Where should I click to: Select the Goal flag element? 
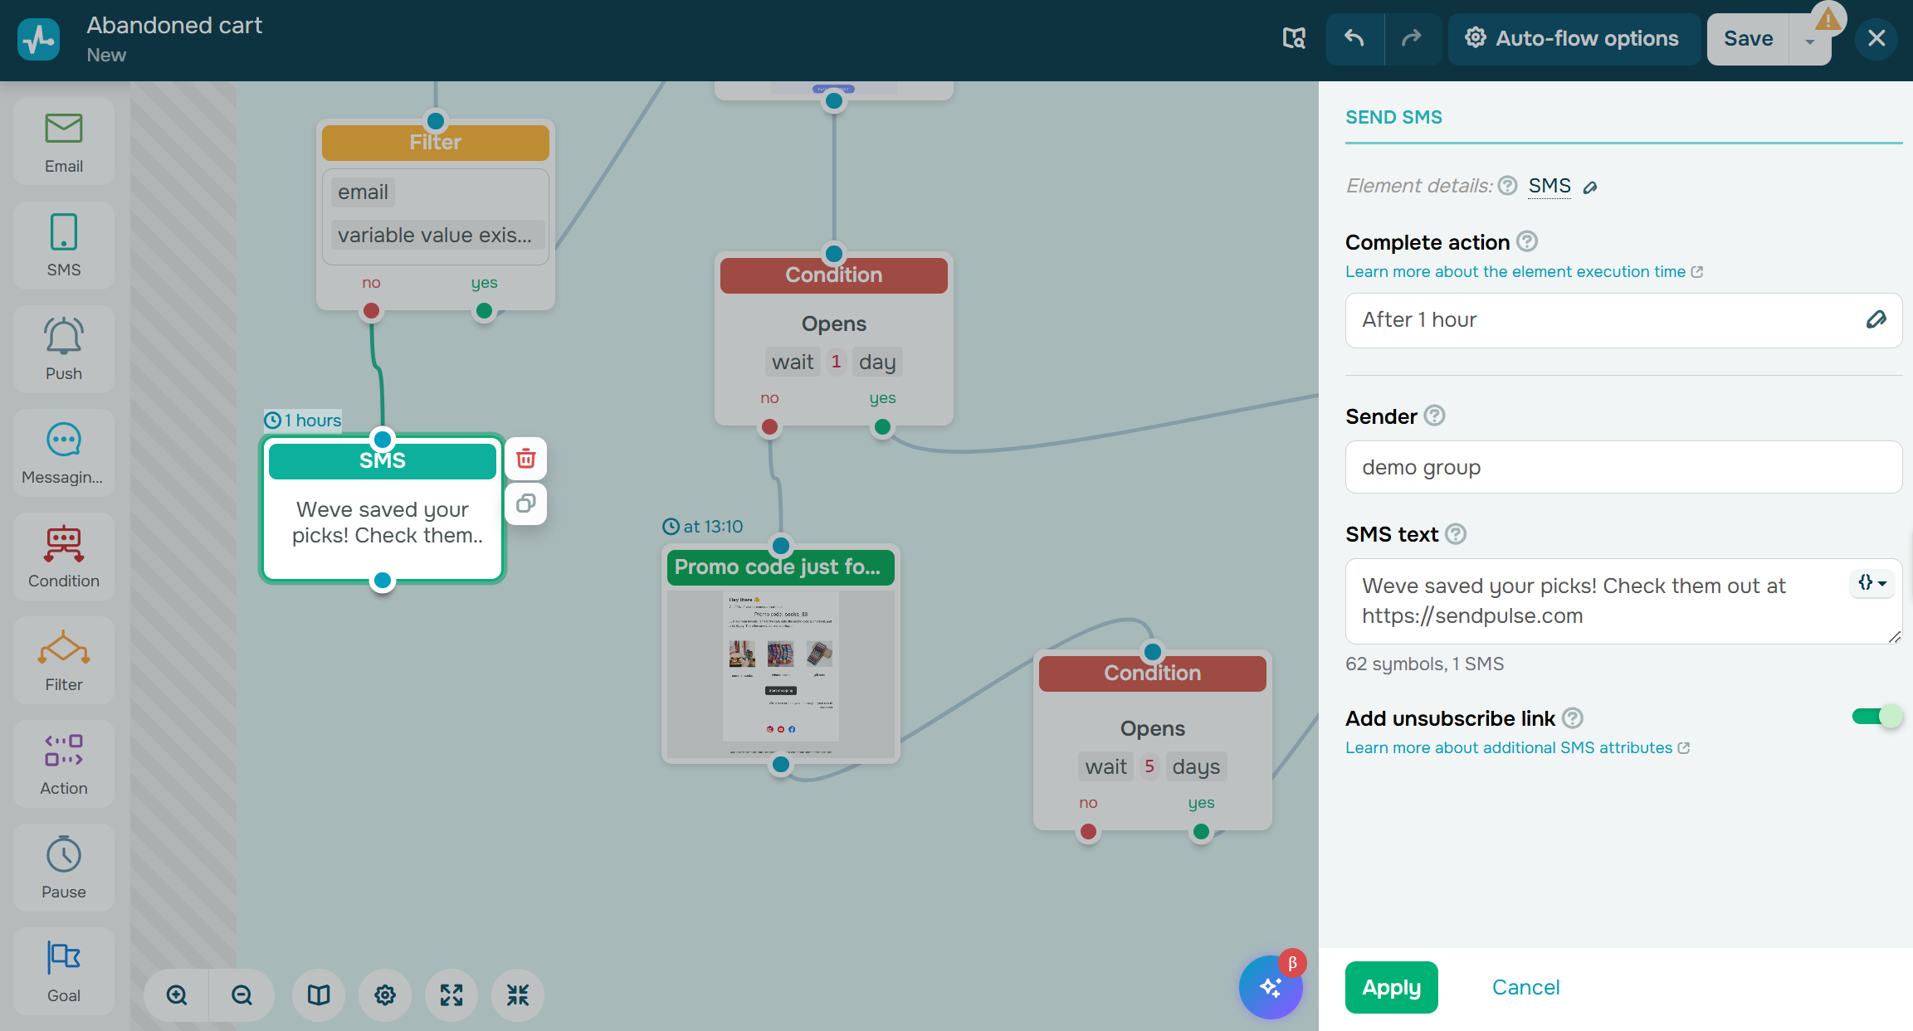point(64,971)
